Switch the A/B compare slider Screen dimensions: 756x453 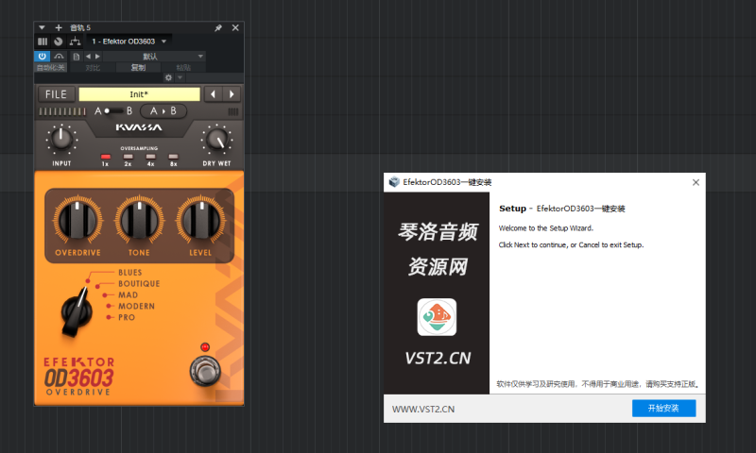click(x=113, y=111)
